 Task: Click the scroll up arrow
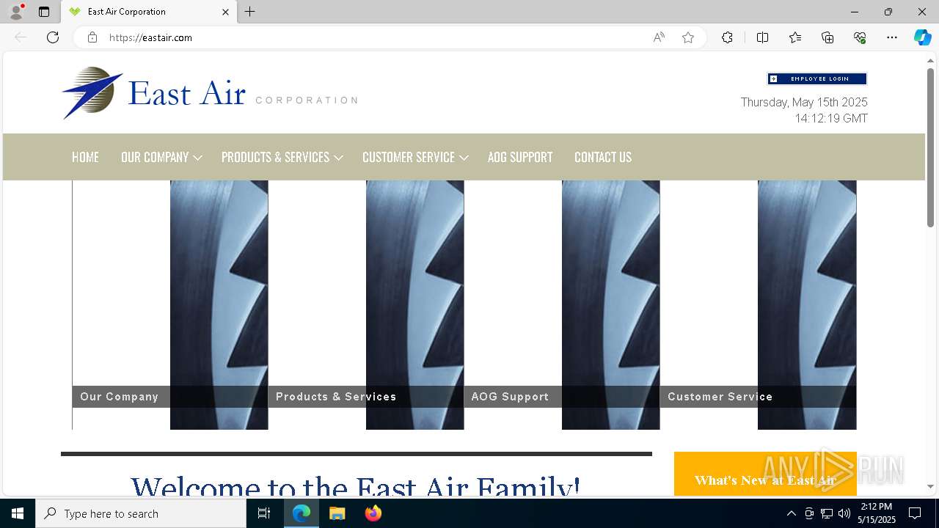pos(930,60)
